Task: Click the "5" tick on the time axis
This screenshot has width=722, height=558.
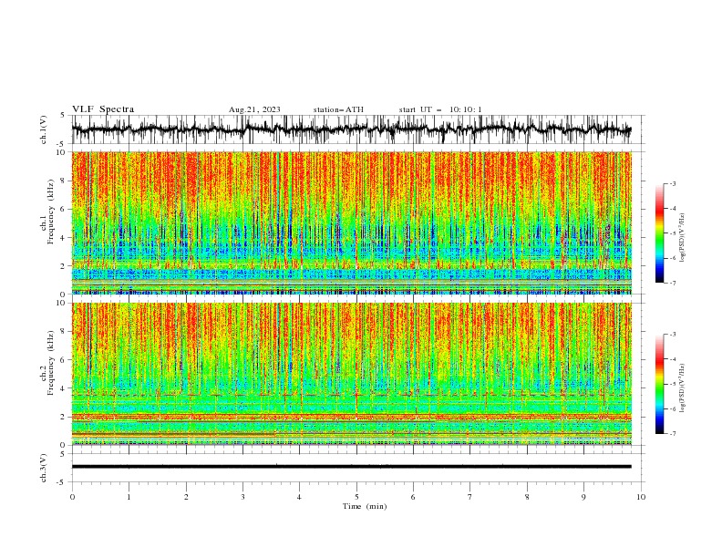Action: tap(356, 497)
